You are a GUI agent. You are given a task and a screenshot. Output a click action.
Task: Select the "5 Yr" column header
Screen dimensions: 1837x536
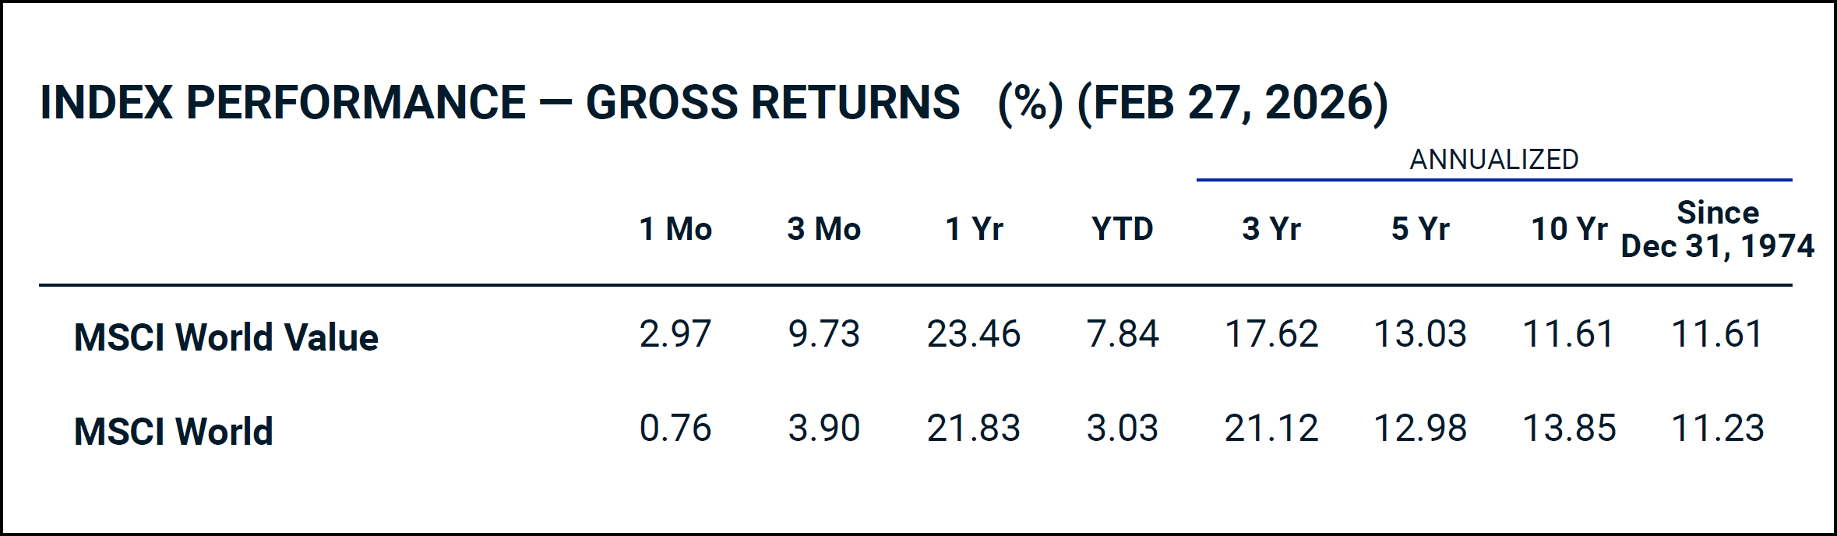(1420, 229)
